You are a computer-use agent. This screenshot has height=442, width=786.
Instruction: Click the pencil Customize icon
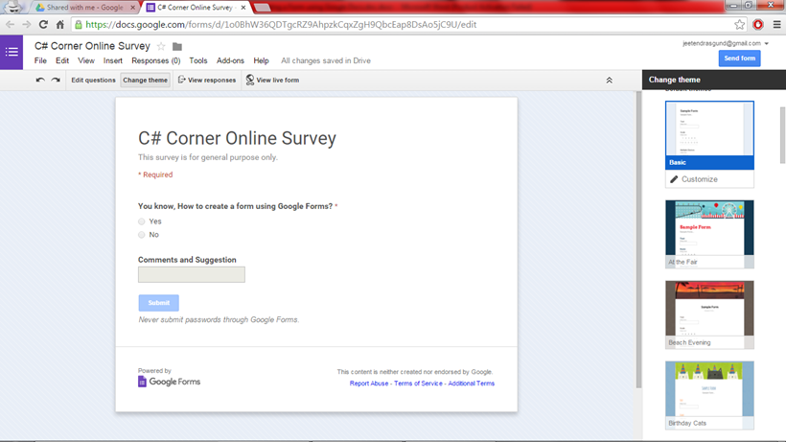tap(674, 179)
